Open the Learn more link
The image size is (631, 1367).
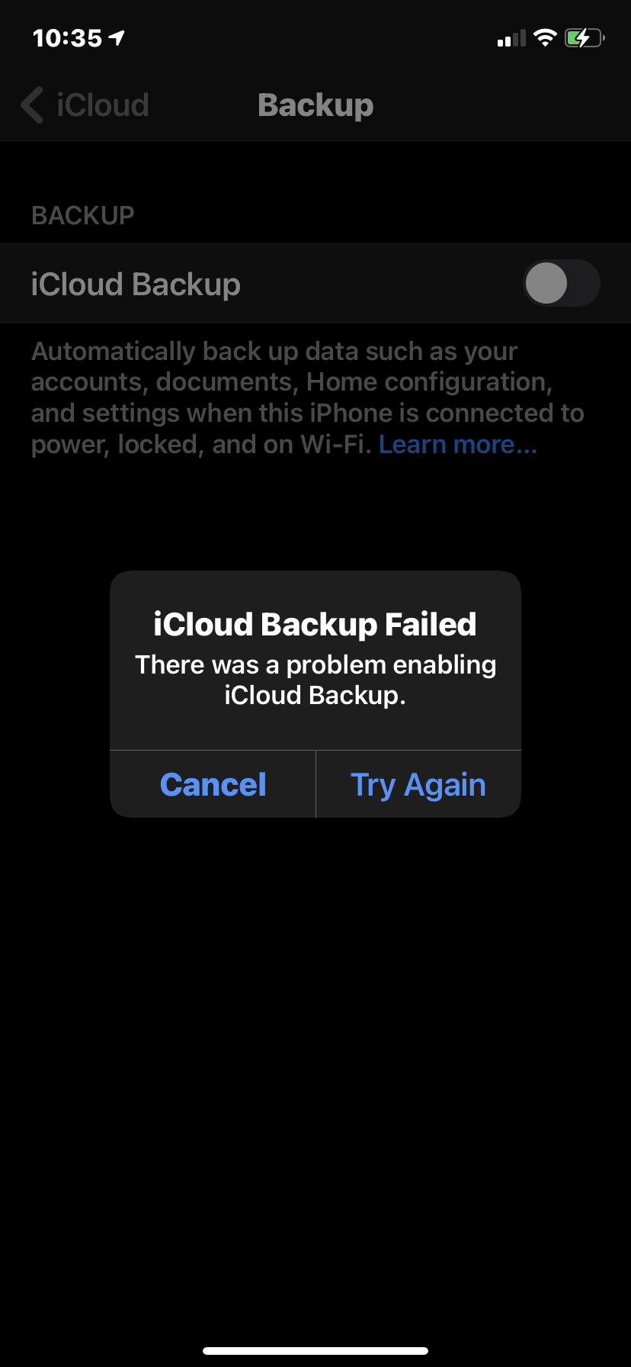(457, 443)
